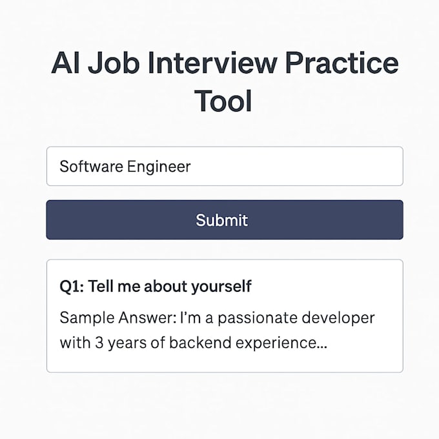Click the blank bottom area of the question card
The image size is (439, 439).
pyautogui.click(x=225, y=362)
